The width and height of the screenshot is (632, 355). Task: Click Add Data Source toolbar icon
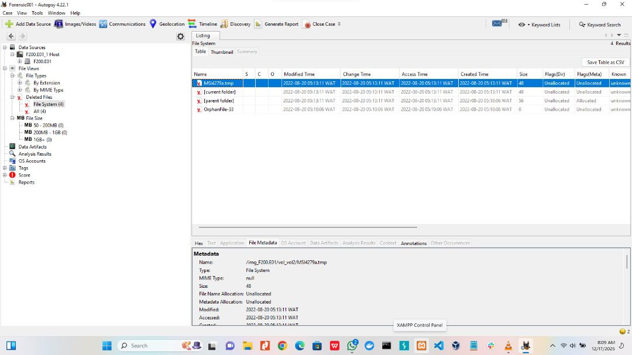tap(9, 24)
